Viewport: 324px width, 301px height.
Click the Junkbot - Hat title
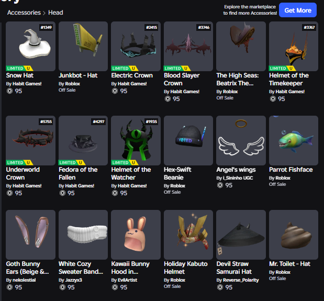tap(78, 75)
